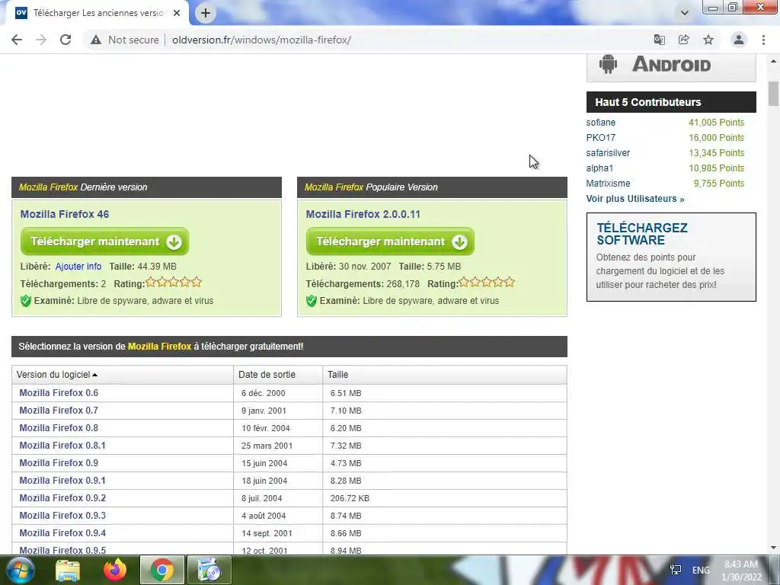
Task: Open the Not secure site warning
Action: coord(125,40)
